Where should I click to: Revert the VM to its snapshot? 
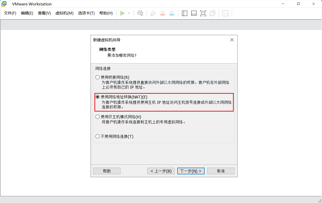162,13
